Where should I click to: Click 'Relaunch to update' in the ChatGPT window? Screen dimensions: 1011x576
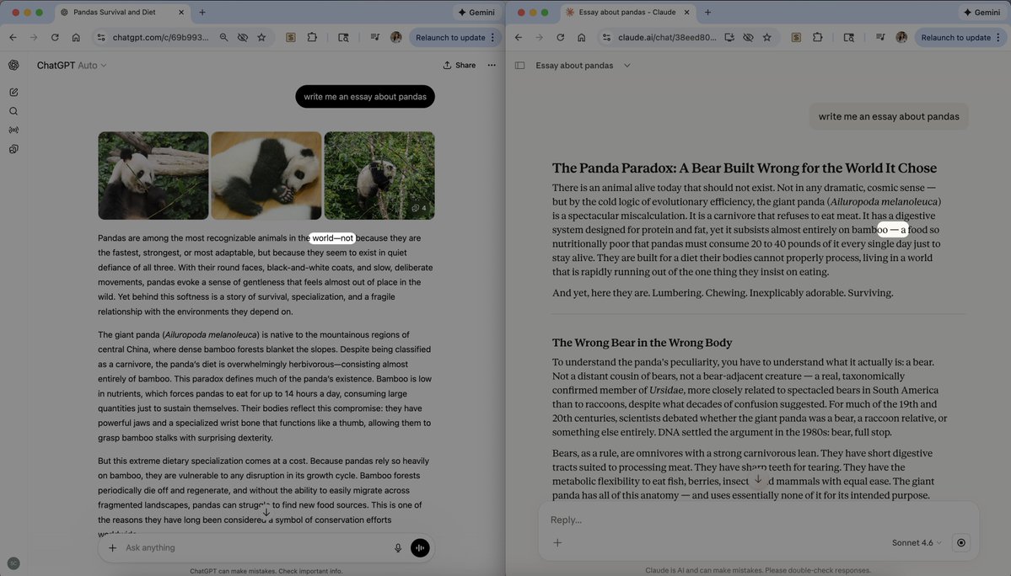(x=450, y=37)
